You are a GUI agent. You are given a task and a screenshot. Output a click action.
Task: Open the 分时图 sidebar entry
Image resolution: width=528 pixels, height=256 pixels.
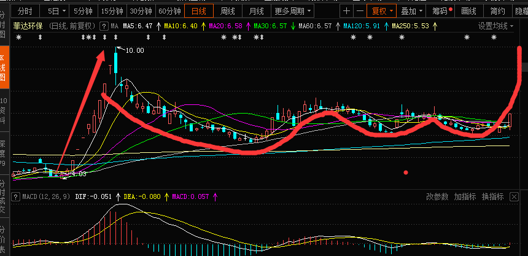tap(3, 25)
